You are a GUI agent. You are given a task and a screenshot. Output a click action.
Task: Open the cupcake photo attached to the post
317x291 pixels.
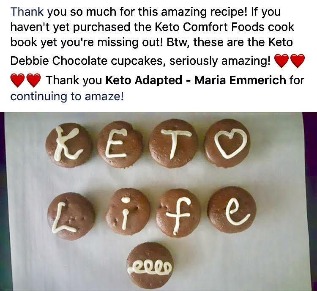pyautogui.click(x=158, y=202)
